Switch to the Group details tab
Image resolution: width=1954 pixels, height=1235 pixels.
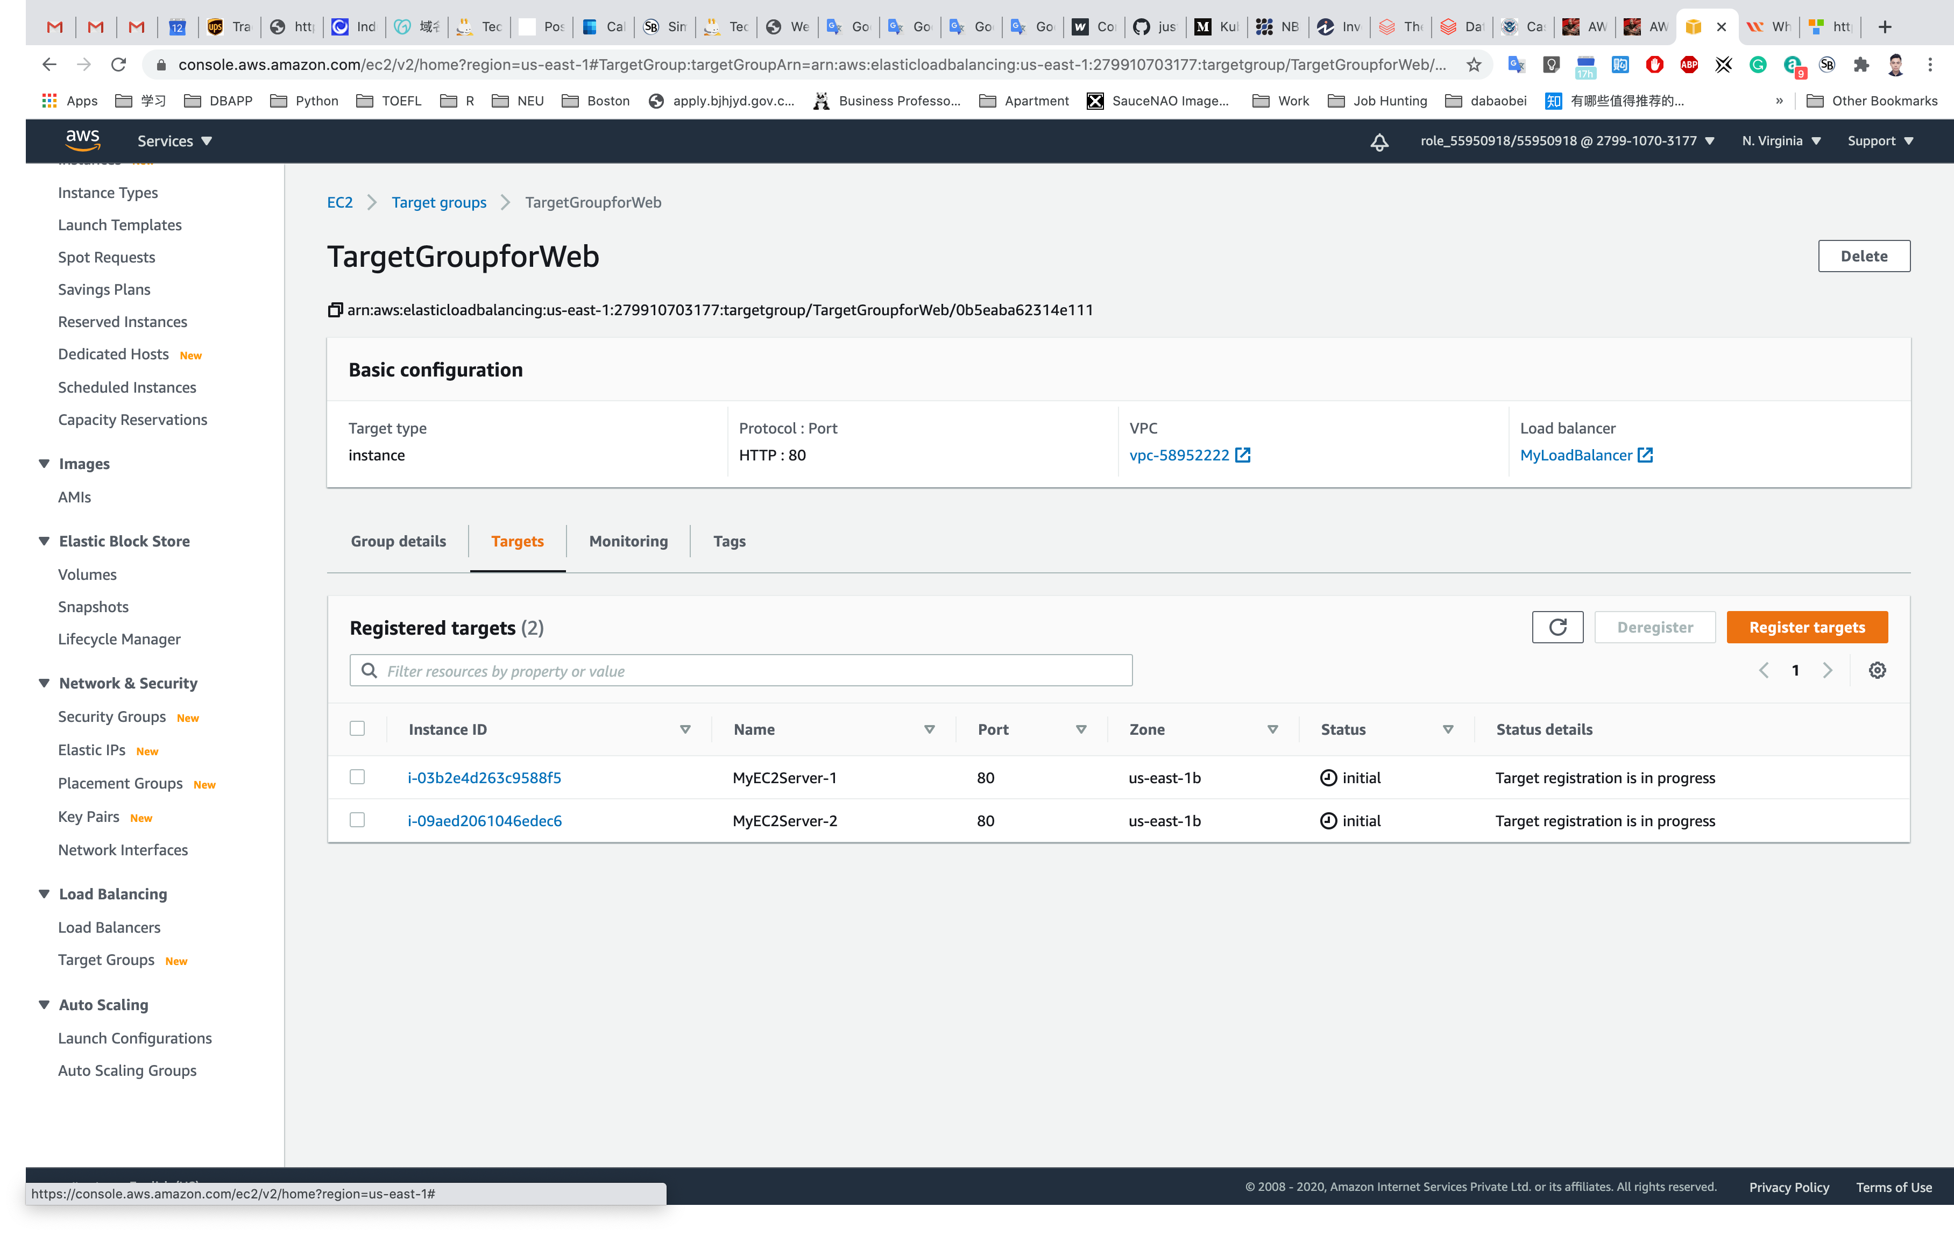click(399, 541)
